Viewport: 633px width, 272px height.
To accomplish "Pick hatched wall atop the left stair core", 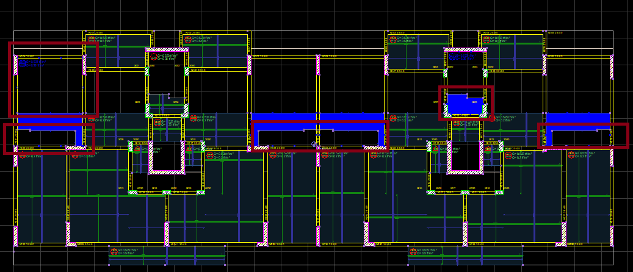I will click(x=167, y=49).
